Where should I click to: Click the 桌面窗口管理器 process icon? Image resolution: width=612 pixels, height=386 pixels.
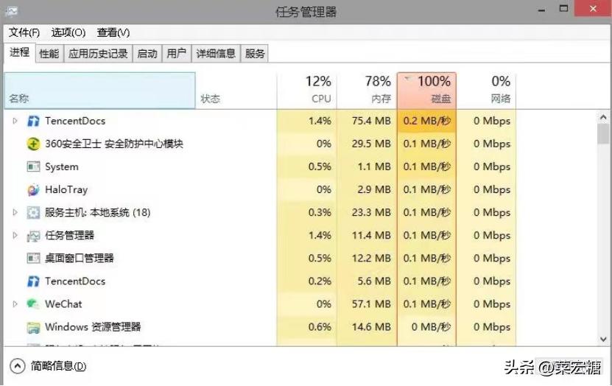pyautogui.click(x=33, y=259)
